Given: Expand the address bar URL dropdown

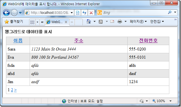Looking at the screenshot, I should (x=72, y=12).
